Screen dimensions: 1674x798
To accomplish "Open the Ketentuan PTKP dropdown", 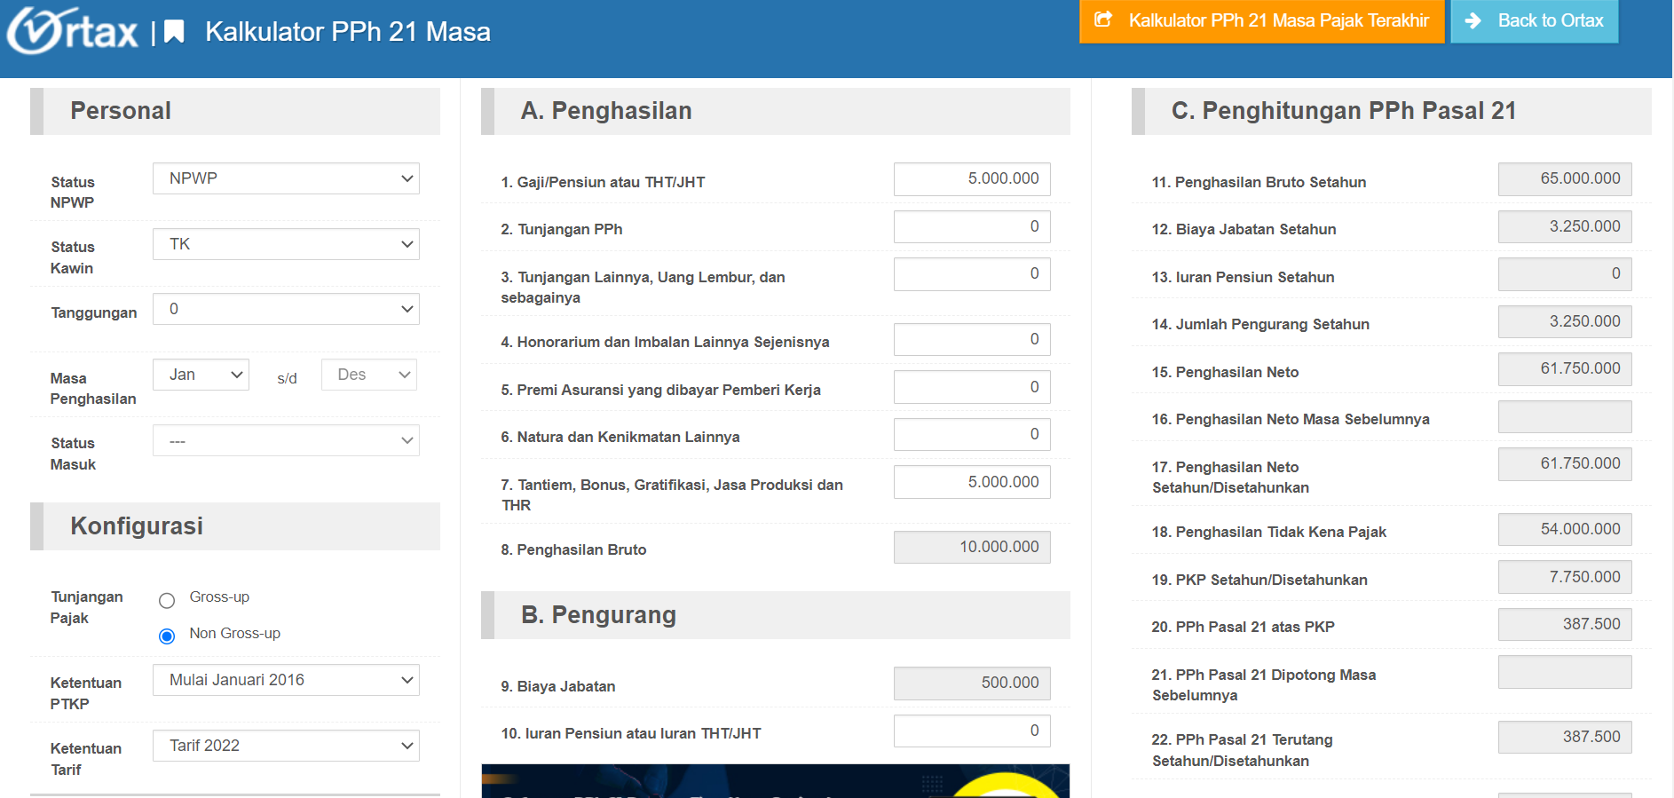I will tap(286, 680).
